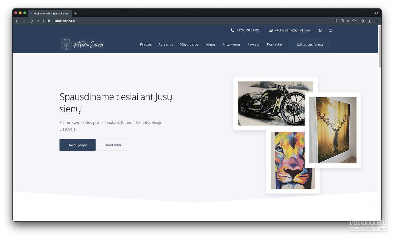394x238 pixels.
Task: Click the Darbų idėjos button
Action: pyautogui.click(x=77, y=145)
